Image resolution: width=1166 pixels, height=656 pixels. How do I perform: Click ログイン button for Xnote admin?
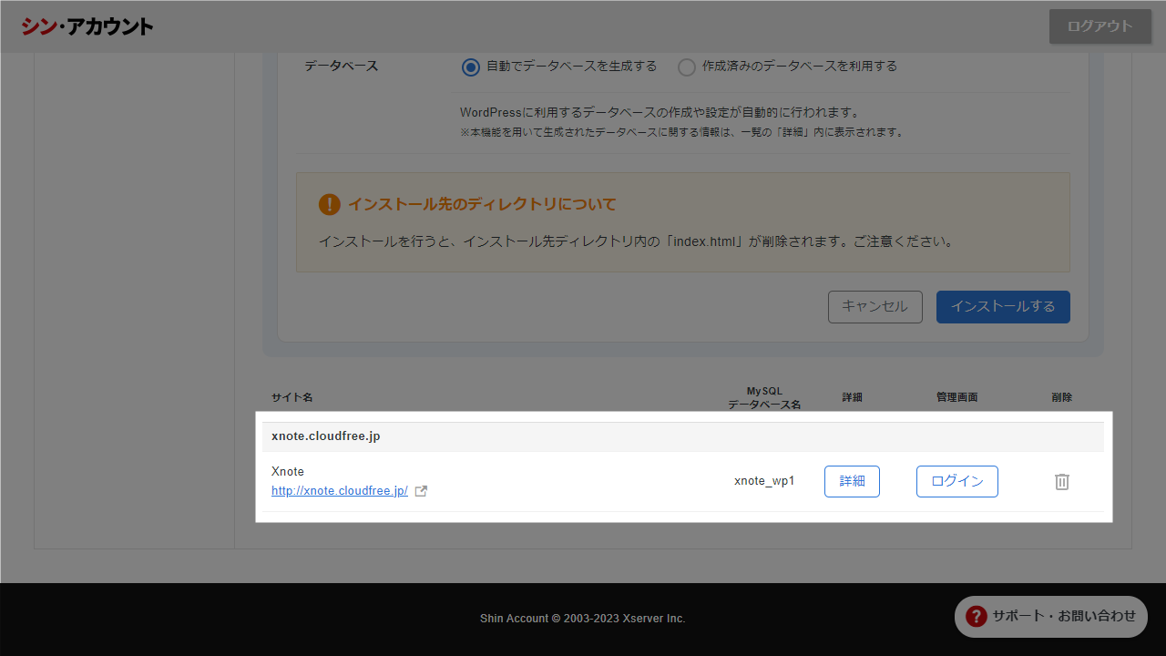click(957, 481)
